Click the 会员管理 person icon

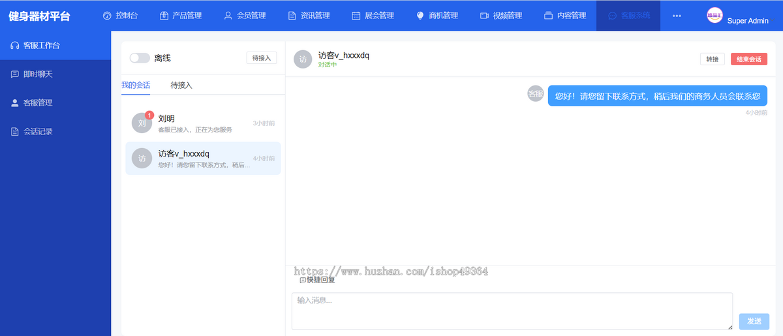[228, 16]
